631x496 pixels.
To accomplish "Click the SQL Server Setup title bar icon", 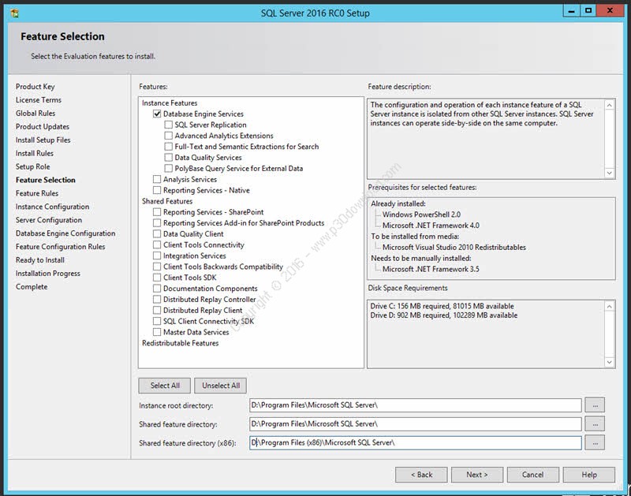I will pos(14,13).
